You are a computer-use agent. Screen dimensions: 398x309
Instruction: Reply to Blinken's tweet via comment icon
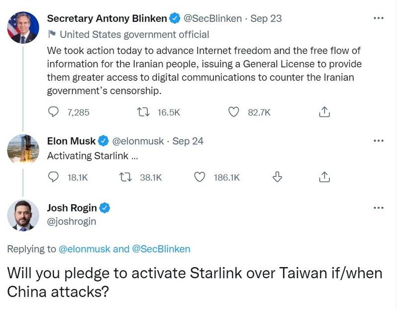point(53,112)
